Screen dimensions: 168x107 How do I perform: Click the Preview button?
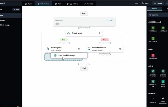(x=158, y=3)
